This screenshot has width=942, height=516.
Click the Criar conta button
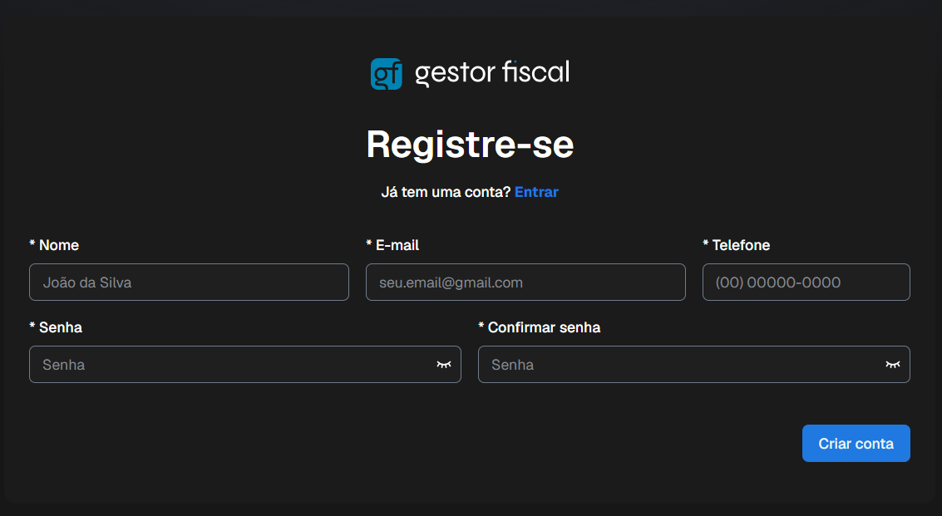(x=856, y=444)
